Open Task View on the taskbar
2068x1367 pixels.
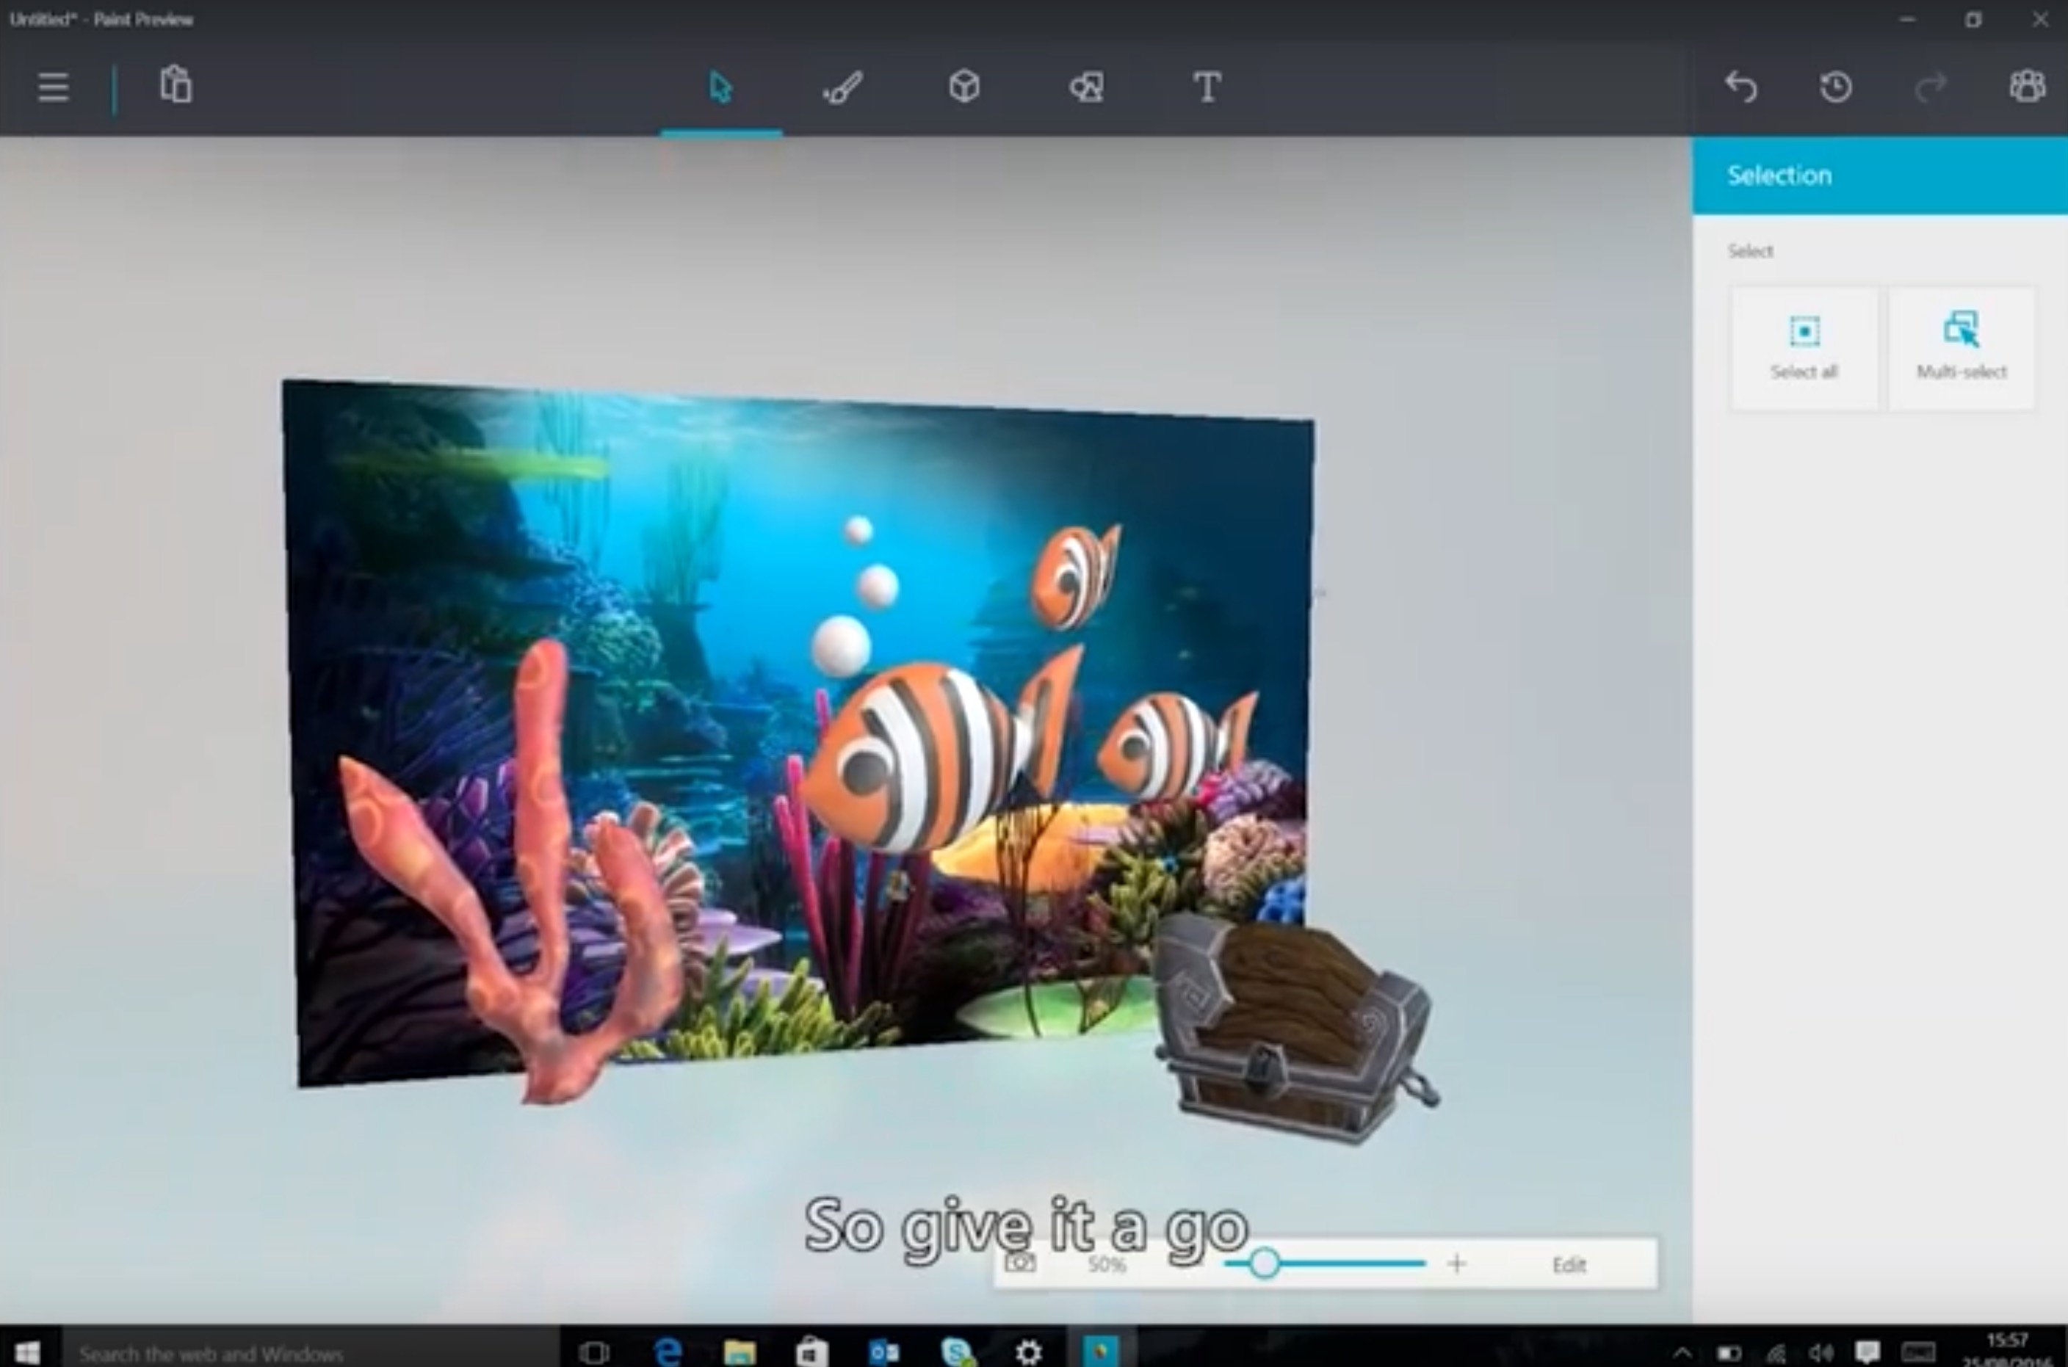pyautogui.click(x=593, y=1352)
